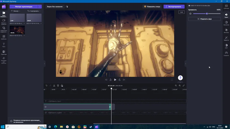Image resolution: width=230 pixels, height=129 pixels.
Task: Open Steam from taskbar
Action: point(91,127)
